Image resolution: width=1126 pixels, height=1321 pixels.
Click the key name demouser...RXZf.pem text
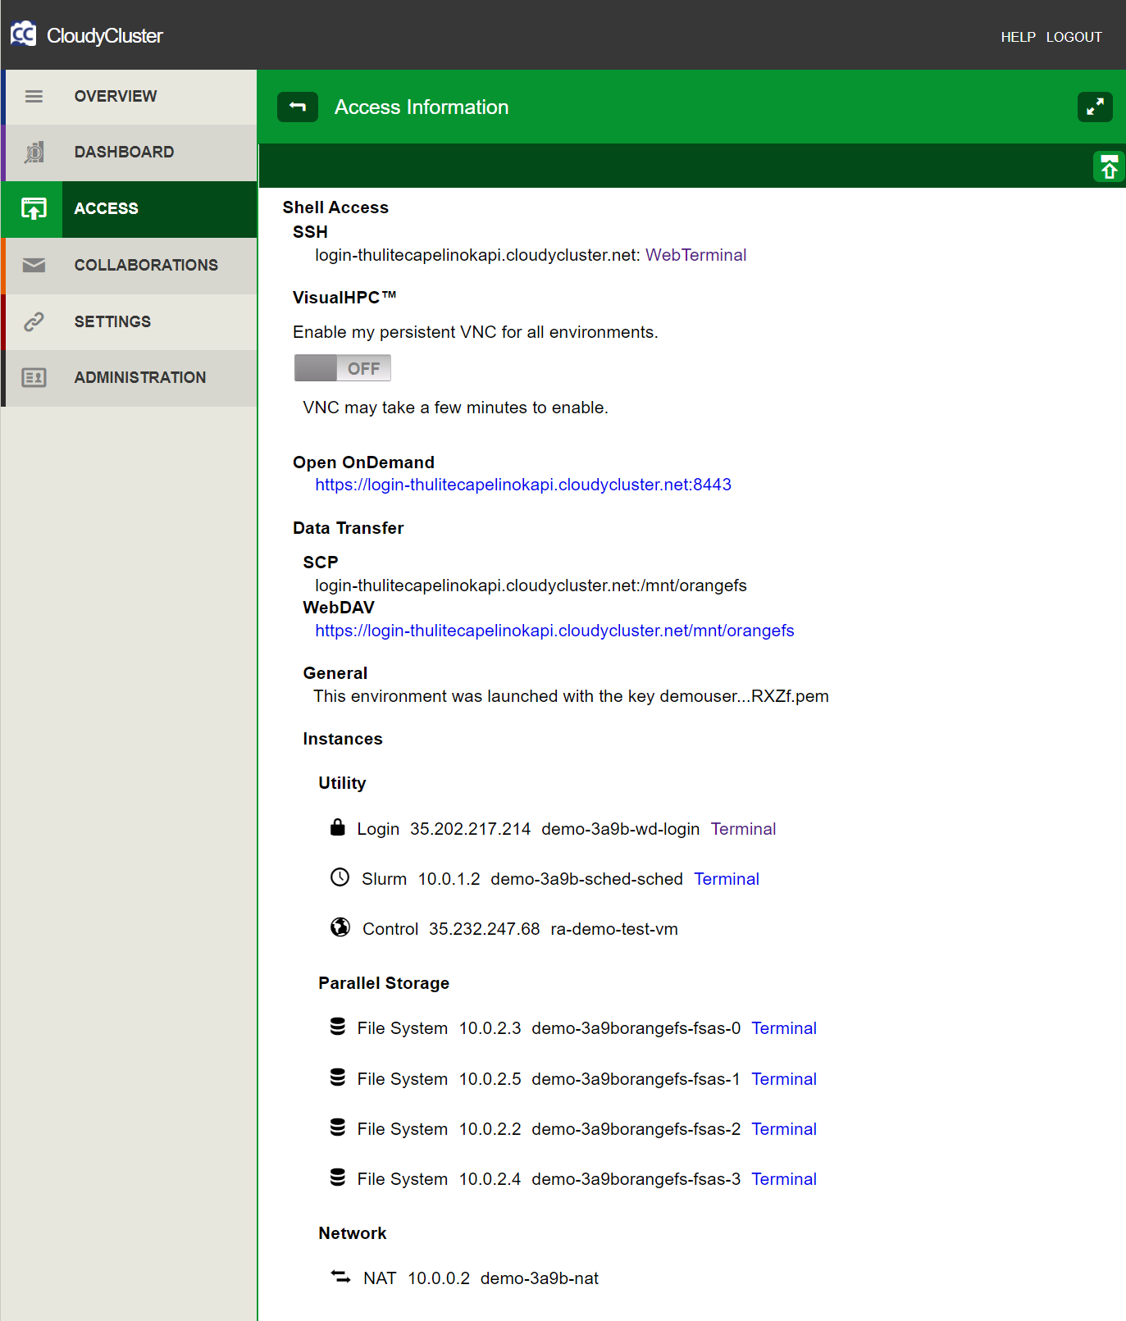[x=744, y=696]
